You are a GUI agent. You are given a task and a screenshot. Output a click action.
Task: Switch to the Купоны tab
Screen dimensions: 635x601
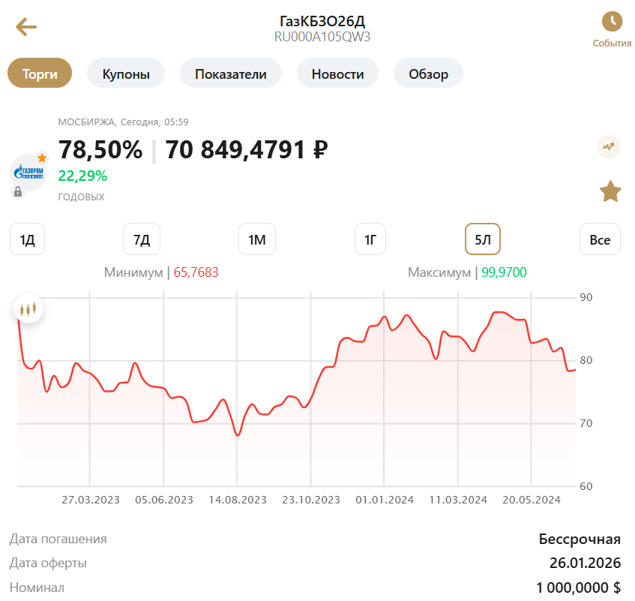click(x=126, y=73)
